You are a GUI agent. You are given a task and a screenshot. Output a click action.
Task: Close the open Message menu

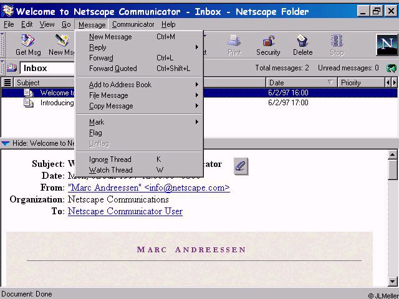pyautogui.click(x=92, y=25)
